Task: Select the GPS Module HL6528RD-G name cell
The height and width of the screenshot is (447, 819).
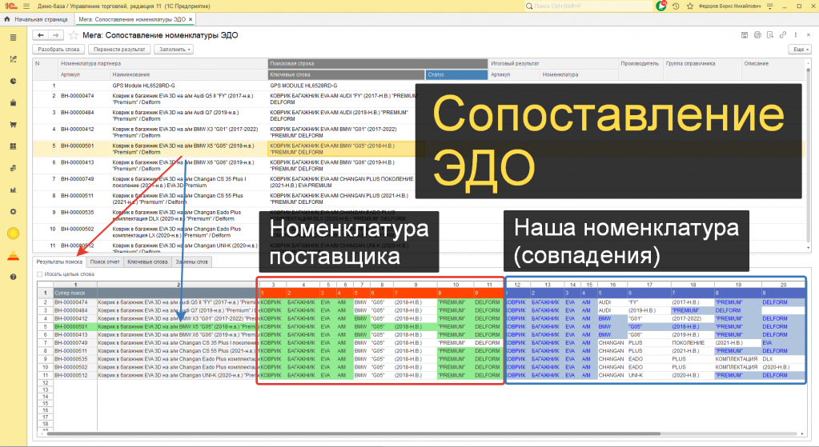Action: pyautogui.click(x=189, y=86)
